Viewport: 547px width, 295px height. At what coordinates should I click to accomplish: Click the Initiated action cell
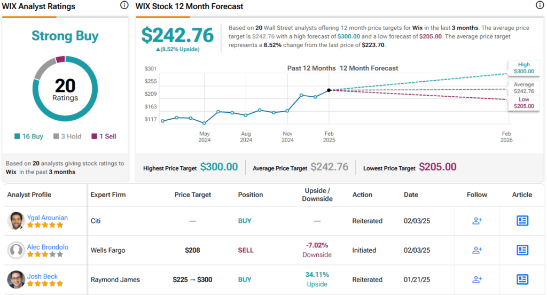(x=364, y=250)
